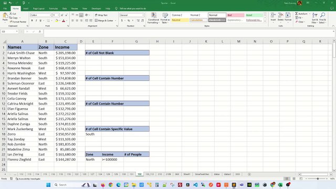Increase font size with the large A icon
The image size is (336, 189).
62,15
